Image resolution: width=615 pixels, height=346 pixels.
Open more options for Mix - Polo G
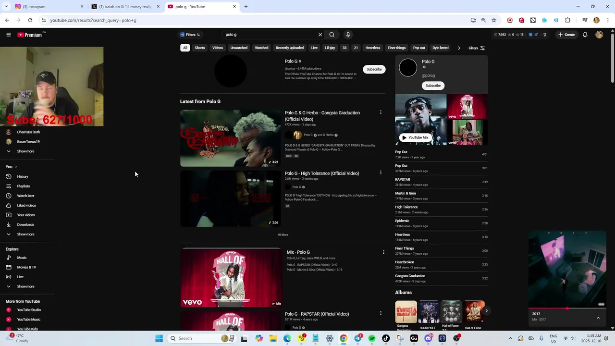383,252
